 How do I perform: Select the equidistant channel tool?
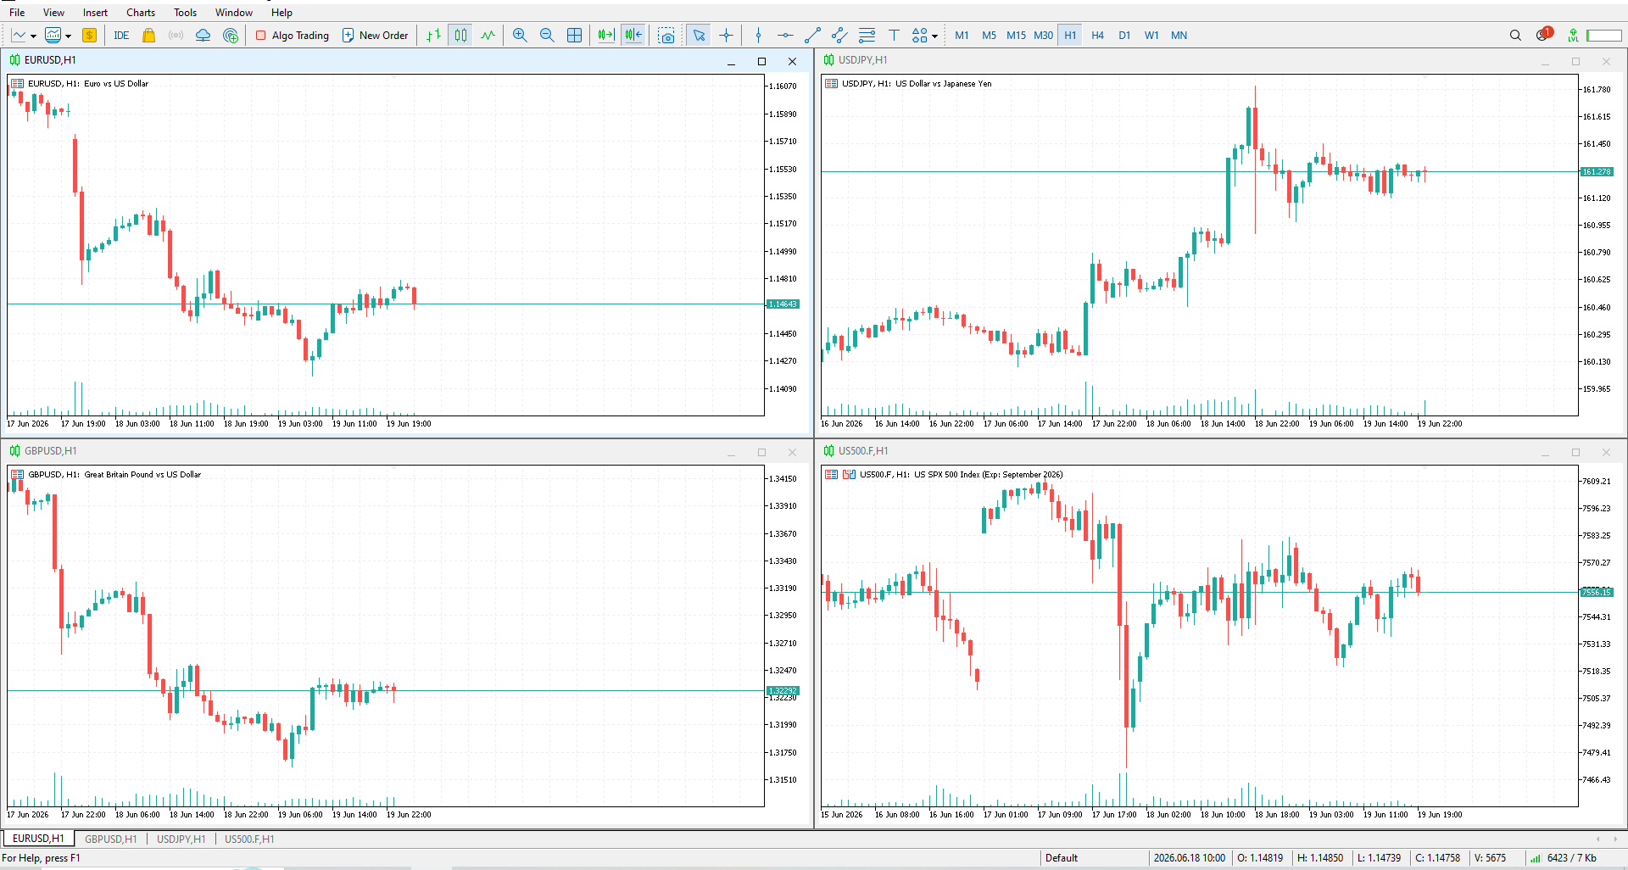839,35
